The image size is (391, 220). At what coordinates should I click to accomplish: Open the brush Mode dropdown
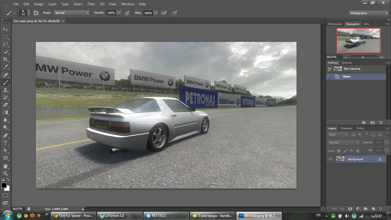(72, 13)
